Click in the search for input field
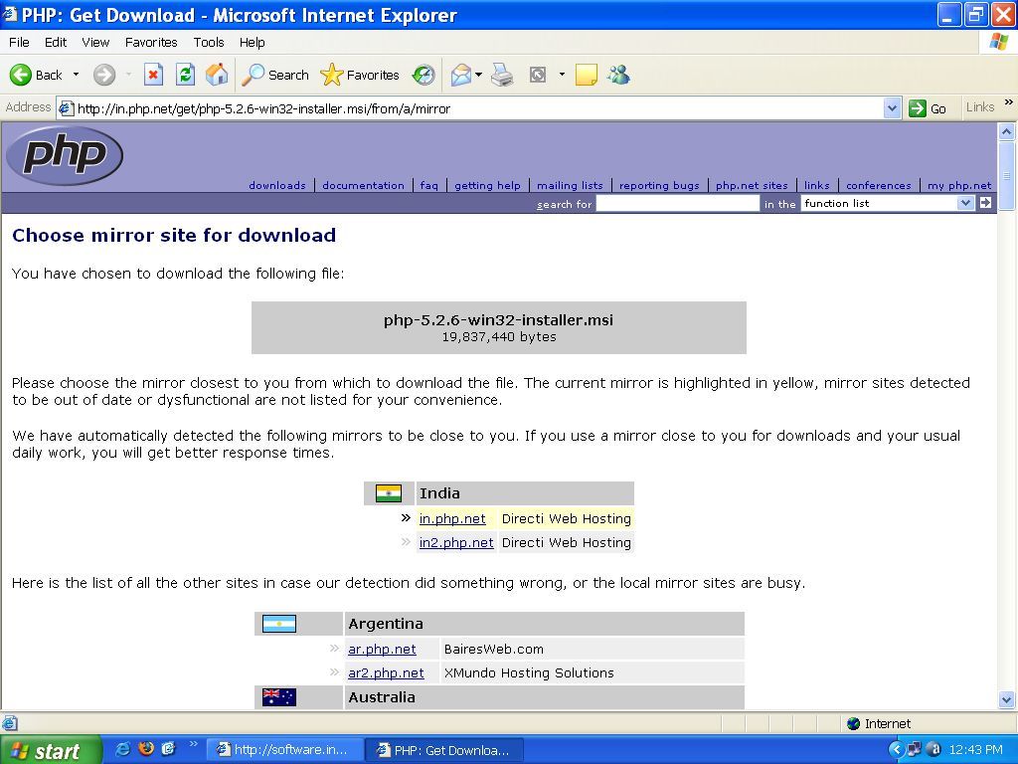 tap(676, 203)
